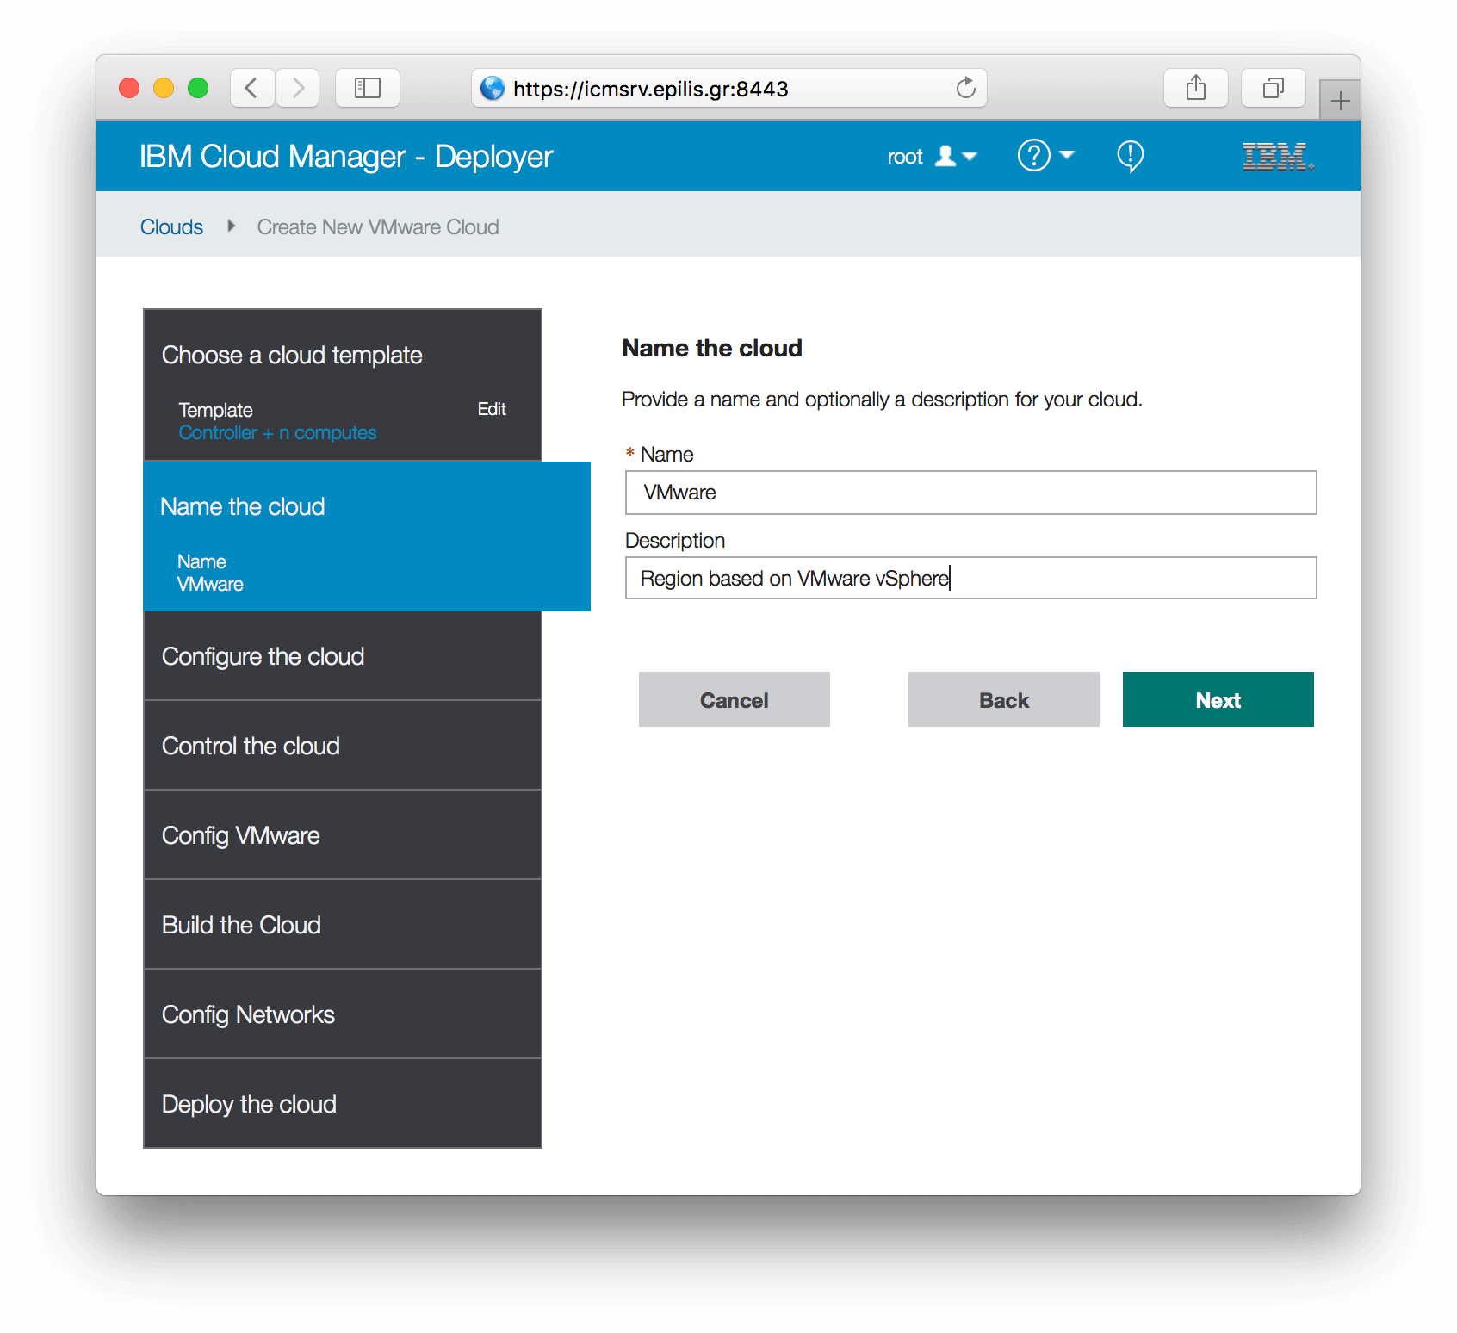The height and width of the screenshot is (1333, 1457).
Task: Proceed with the Next button
Action: [x=1218, y=699]
